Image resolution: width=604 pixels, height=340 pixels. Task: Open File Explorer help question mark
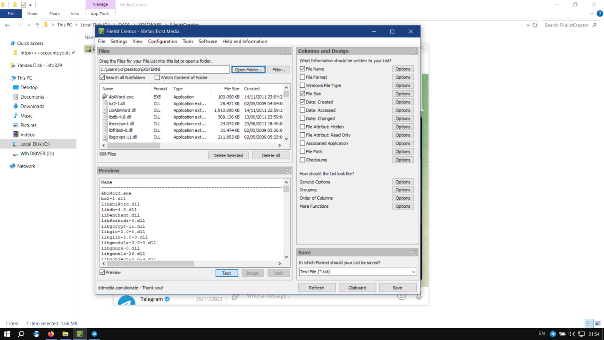600,14
